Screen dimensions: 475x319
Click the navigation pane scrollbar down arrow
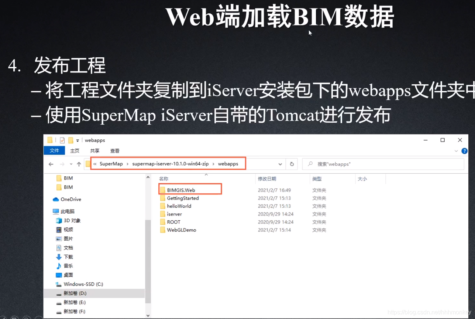148,315
